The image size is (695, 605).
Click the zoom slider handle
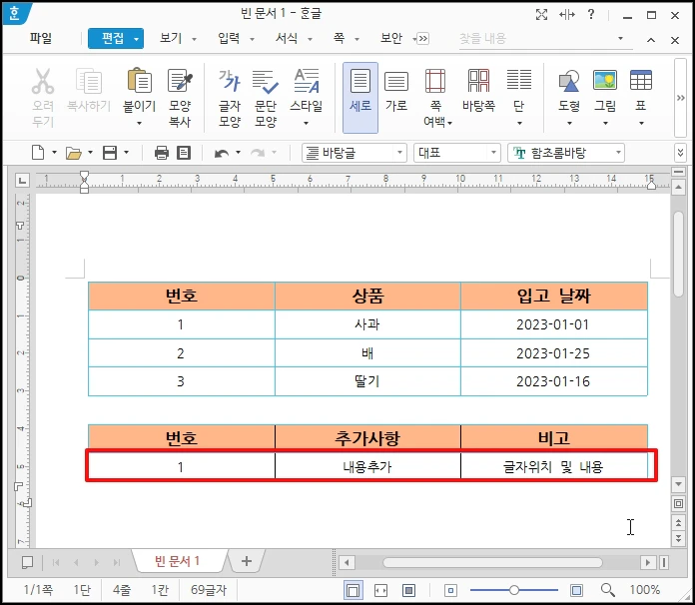(514, 590)
